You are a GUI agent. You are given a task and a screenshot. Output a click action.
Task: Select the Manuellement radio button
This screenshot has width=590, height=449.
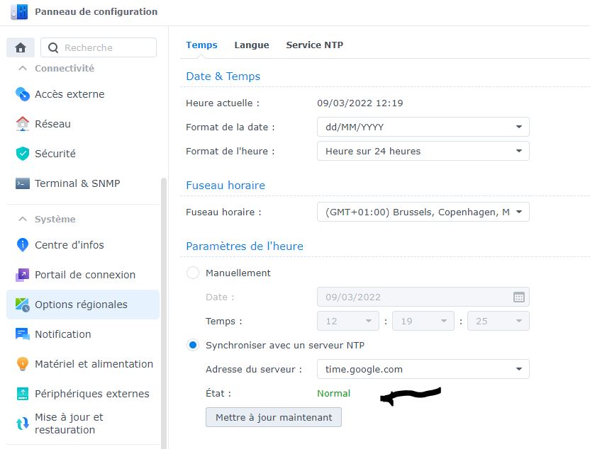click(193, 273)
